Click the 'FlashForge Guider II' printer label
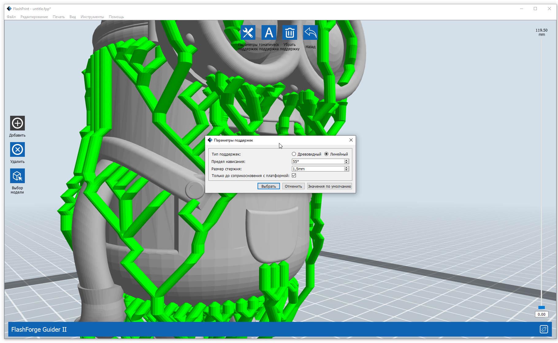The image size is (558, 343). click(x=39, y=330)
